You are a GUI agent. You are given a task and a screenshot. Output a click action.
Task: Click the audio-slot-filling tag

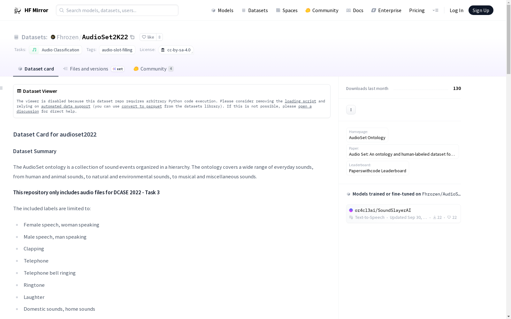pyautogui.click(x=117, y=50)
